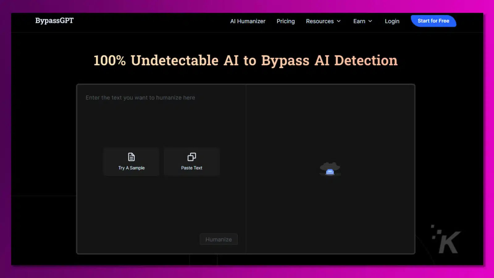Click the copy icon on Paste Text card
The image size is (494, 278).
191,157
